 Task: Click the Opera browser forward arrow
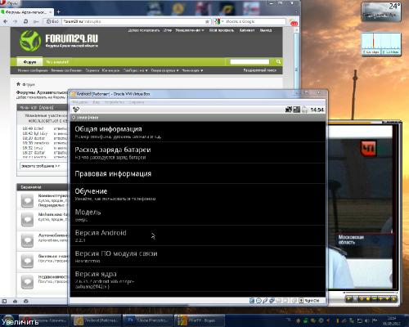(16, 21)
